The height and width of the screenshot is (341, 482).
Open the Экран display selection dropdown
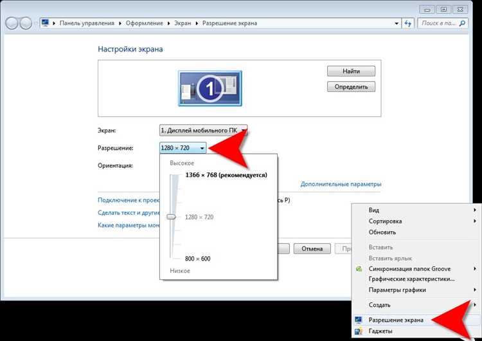[x=203, y=130]
